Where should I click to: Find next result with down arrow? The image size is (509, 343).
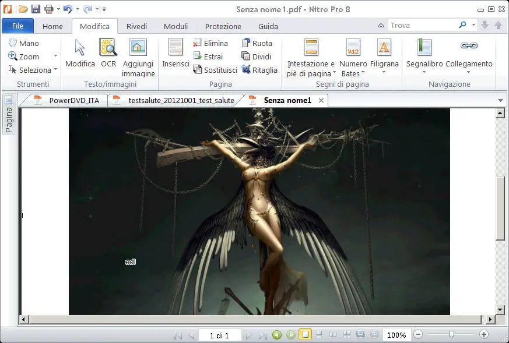coord(485,25)
